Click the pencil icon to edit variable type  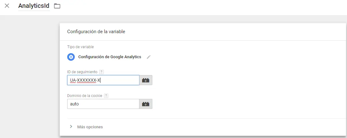149,57
